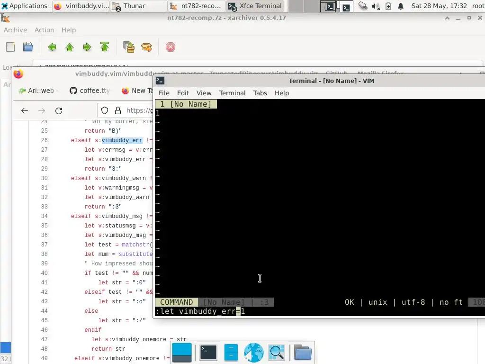Switch to Thunar taskbar button
Screen dimensions: 485x364
pyautogui.click(x=139, y=6)
